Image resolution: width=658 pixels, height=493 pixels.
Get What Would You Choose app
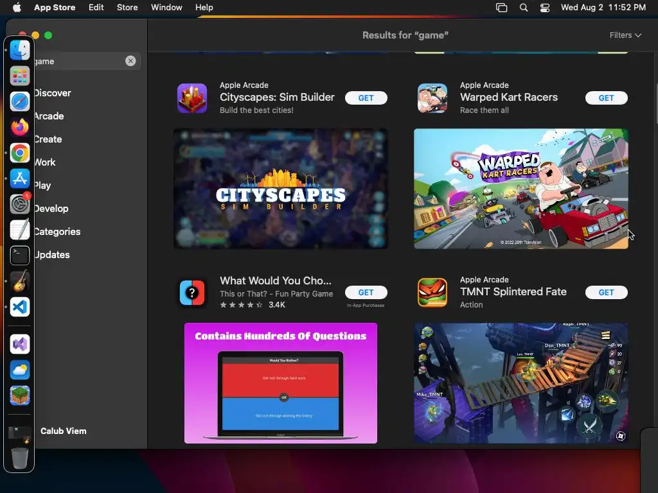(366, 292)
